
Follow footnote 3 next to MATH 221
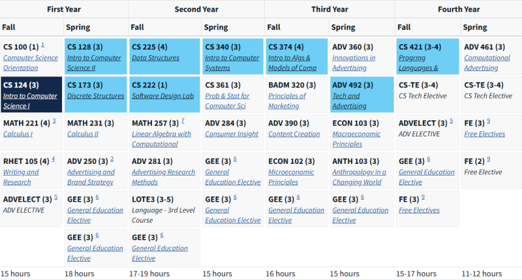pyautogui.click(x=54, y=121)
